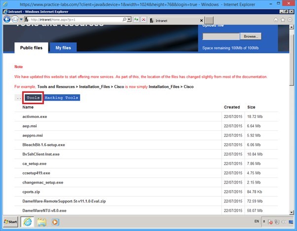Click the inner Intranet window title icon
Viewport: 297px width, 231px height.
click(x=5, y=11)
